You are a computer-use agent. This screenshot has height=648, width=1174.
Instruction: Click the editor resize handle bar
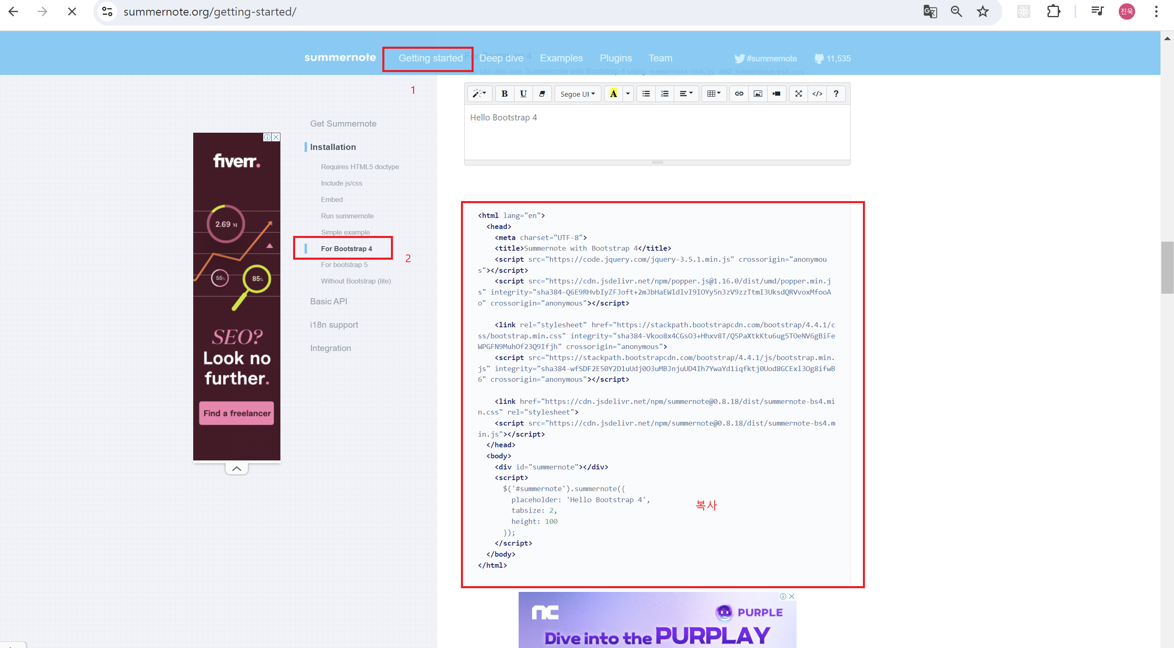pyautogui.click(x=657, y=162)
